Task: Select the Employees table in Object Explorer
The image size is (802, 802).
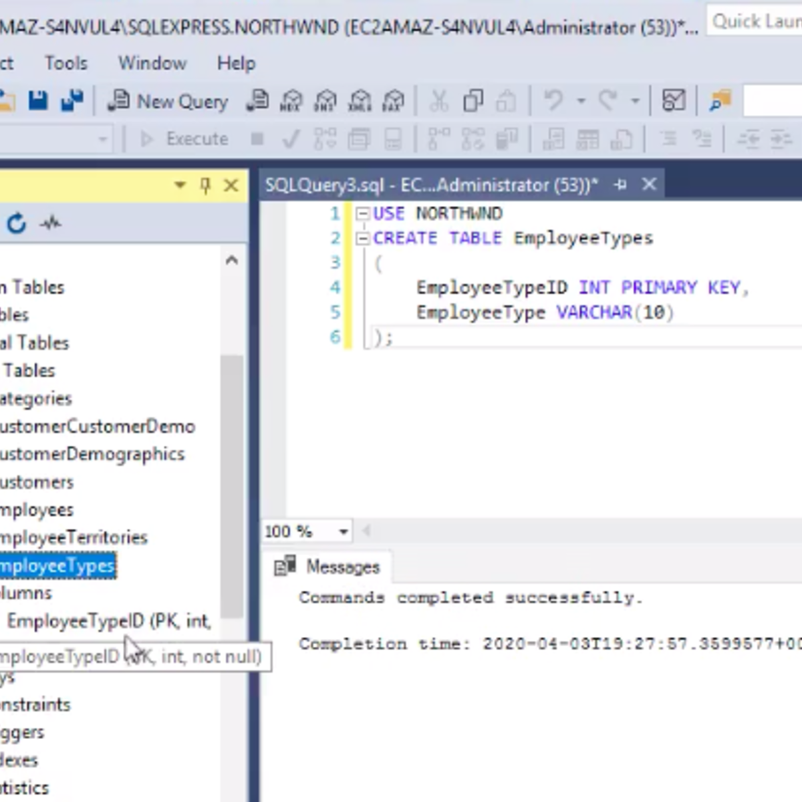Action: pos(33,509)
